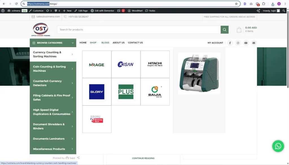Click the email envelope social icon
Image resolution: width=289 pixels, height=165 pixels.
coord(254,43)
